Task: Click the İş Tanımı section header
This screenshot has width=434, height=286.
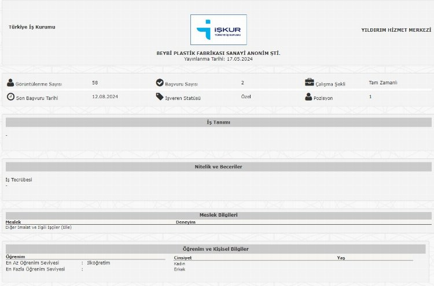Action: pyautogui.click(x=218, y=122)
